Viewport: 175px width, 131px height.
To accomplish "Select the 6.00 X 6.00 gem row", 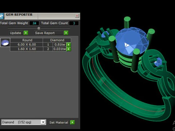I will pos(40,44).
